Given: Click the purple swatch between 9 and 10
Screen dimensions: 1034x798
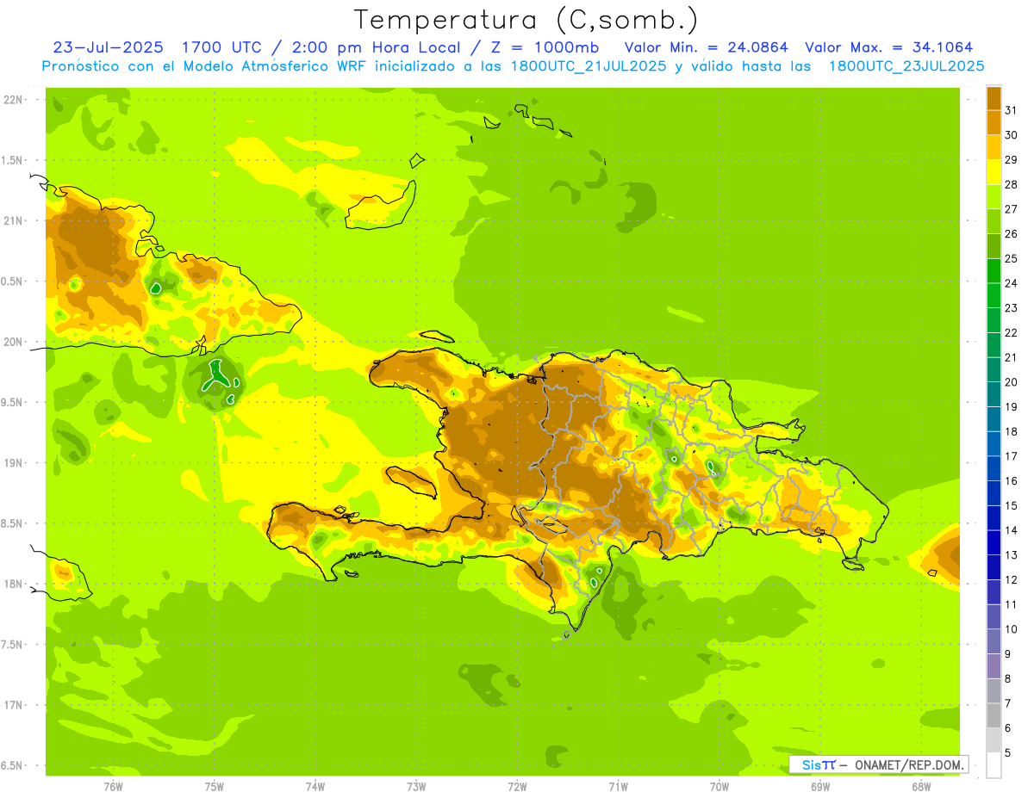Looking at the screenshot, I should 994,641.
